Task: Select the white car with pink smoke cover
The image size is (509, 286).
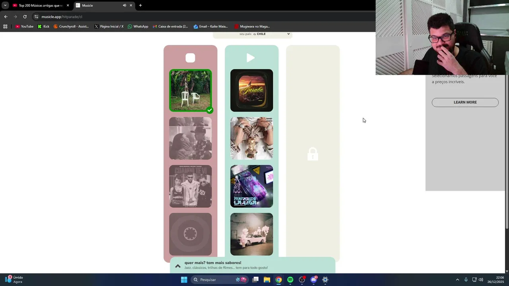Action: coord(252,234)
